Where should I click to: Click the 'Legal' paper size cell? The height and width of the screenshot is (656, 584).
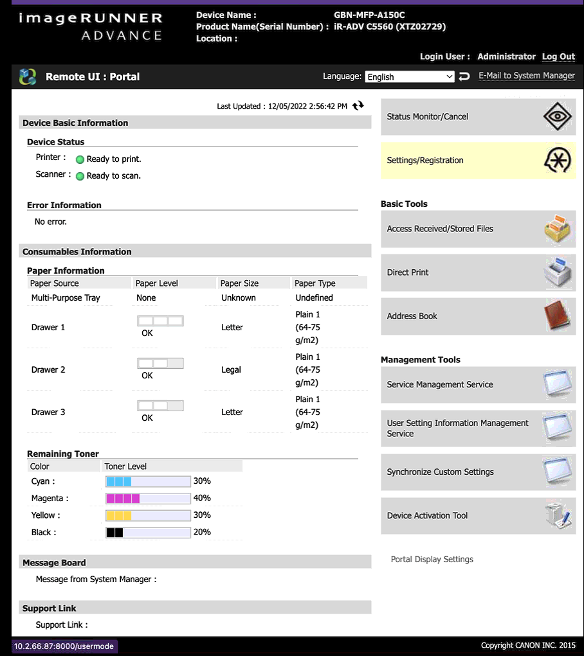[x=232, y=370]
